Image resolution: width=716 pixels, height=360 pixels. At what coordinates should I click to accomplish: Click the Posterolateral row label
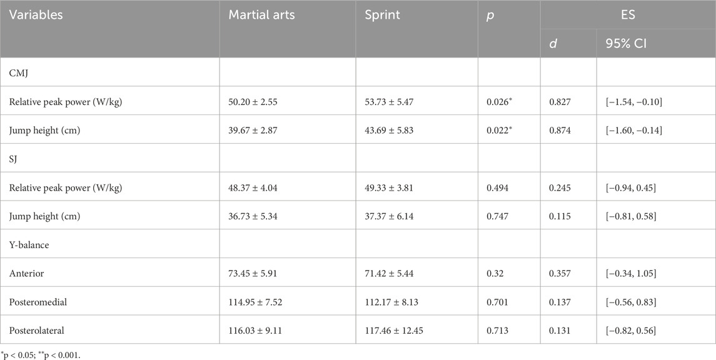[39, 331]
